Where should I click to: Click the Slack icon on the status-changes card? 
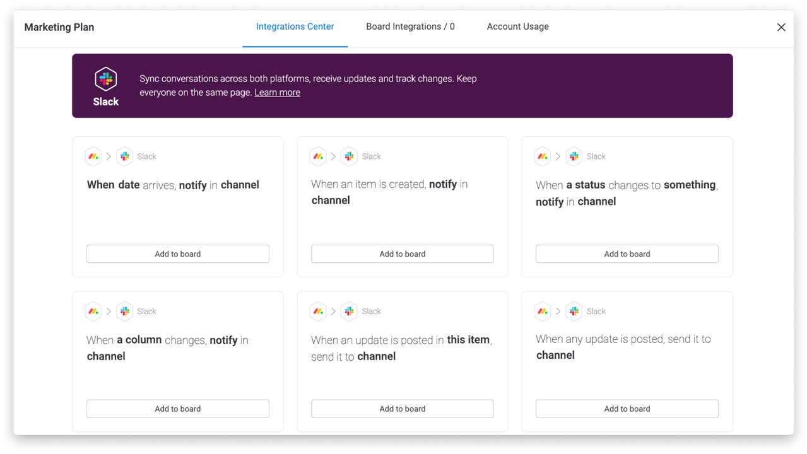[574, 156]
